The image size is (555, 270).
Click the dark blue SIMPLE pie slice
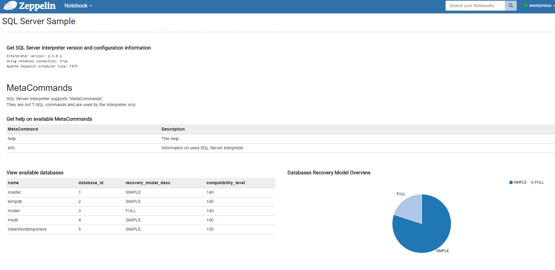click(x=427, y=232)
